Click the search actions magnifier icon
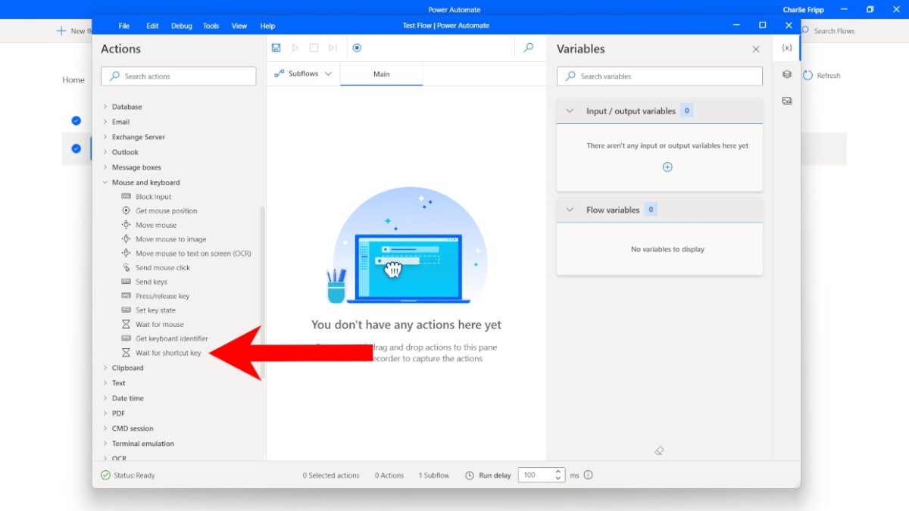The width and height of the screenshot is (909, 511). [116, 76]
